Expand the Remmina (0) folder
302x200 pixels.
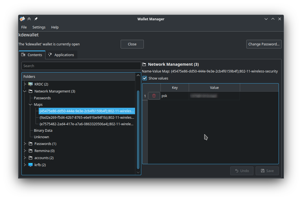pyautogui.click(x=25, y=151)
